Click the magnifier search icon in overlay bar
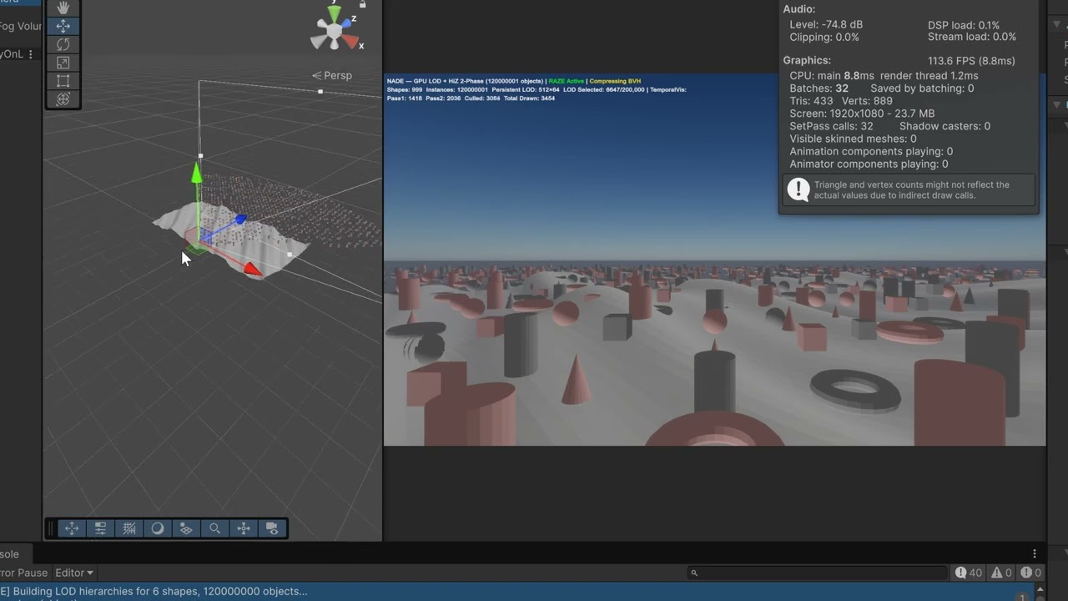The width and height of the screenshot is (1068, 601). tap(214, 528)
